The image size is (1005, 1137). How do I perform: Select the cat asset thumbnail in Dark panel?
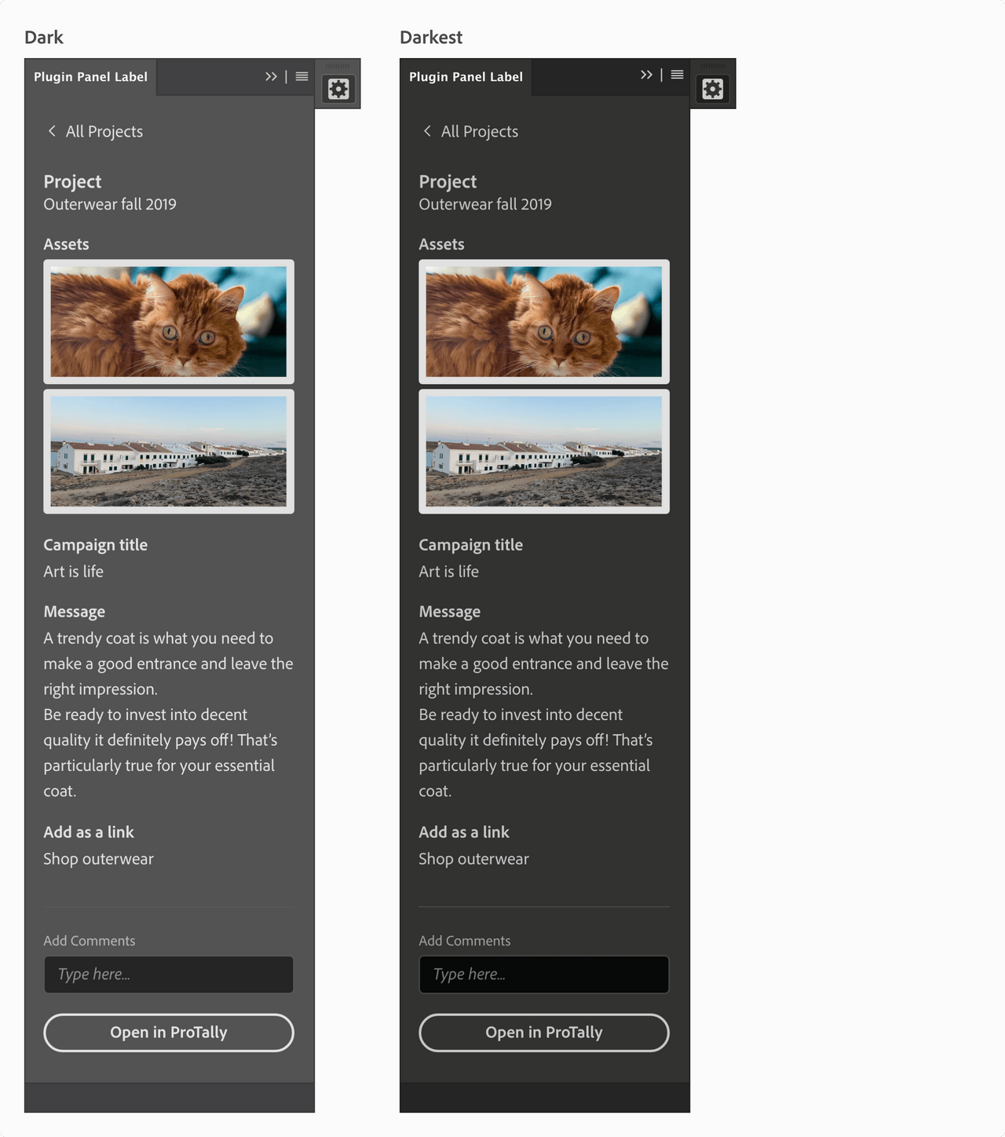click(x=168, y=320)
